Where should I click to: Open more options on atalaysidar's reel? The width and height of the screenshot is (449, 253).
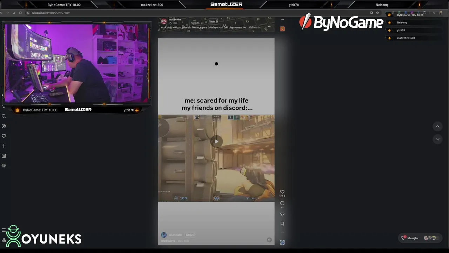click(282, 20)
